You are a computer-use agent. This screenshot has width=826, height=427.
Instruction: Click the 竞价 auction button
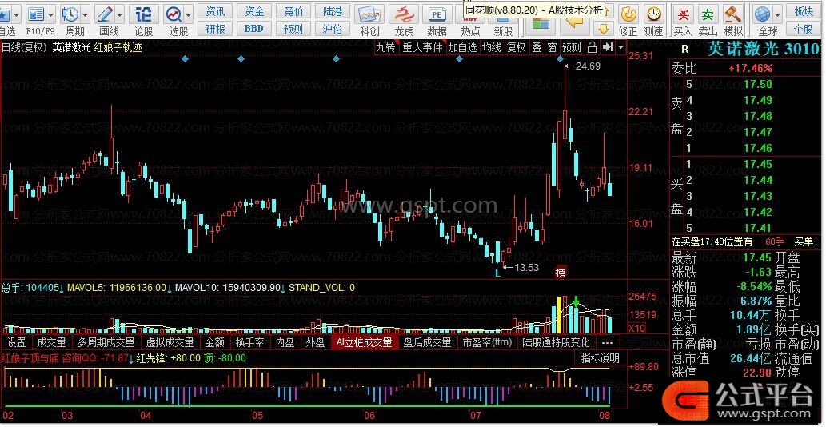click(293, 11)
